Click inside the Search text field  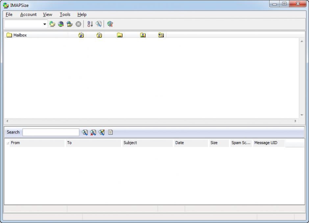51,132
